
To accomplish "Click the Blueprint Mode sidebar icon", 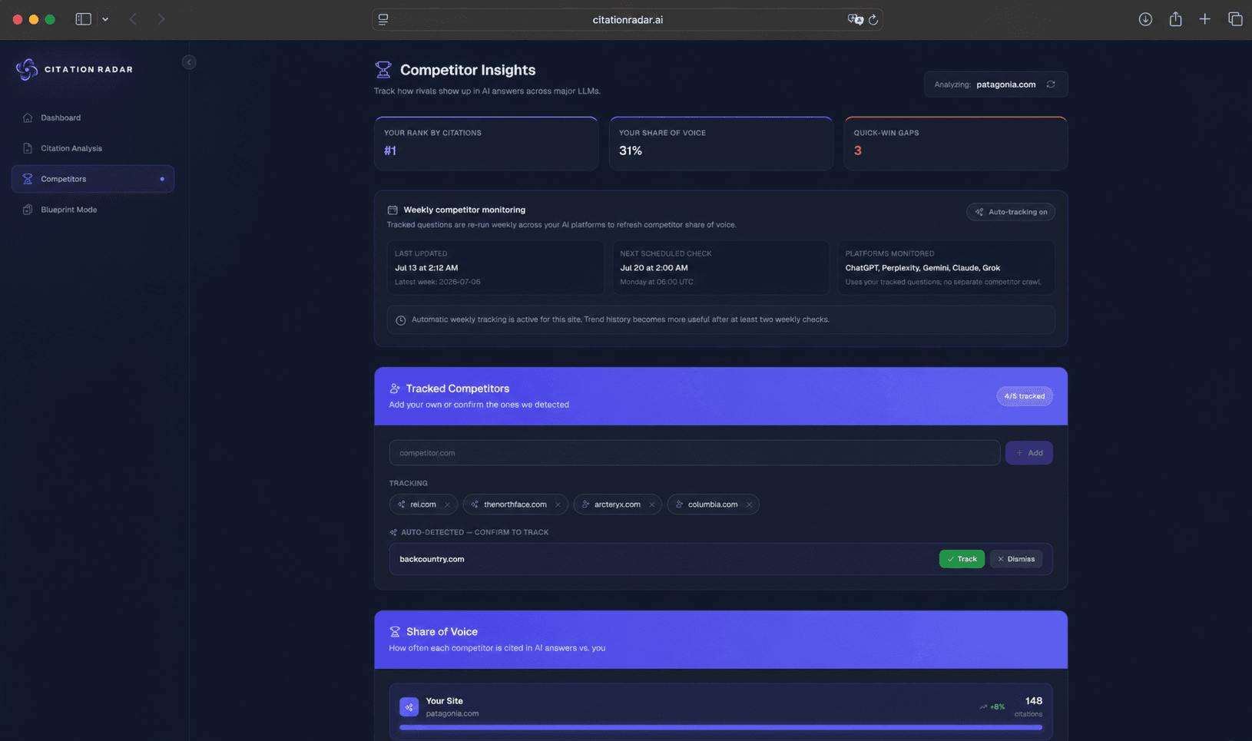I will tap(28, 210).
